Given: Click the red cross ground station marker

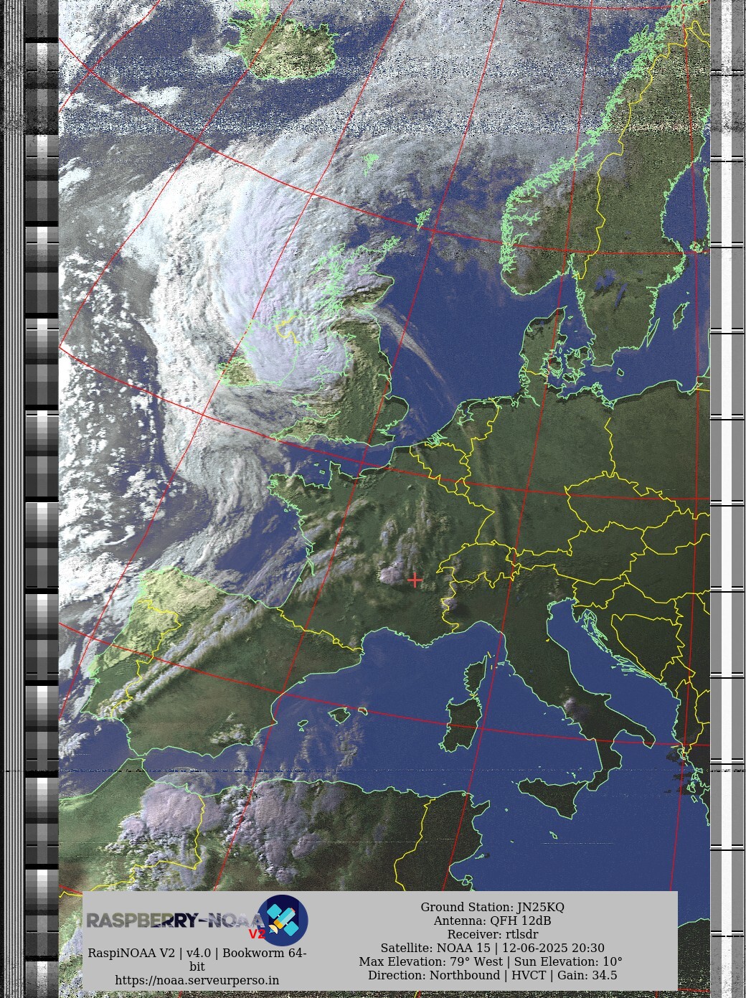Looking at the screenshot, I should [x=415, y=580].
